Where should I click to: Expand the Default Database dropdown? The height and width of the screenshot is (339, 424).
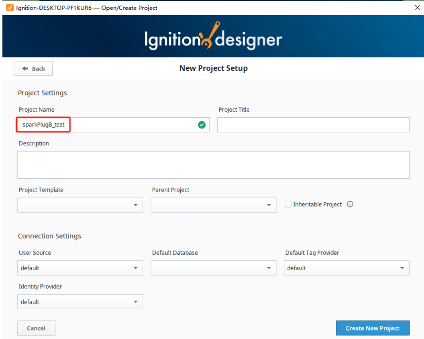coord(213,268)
